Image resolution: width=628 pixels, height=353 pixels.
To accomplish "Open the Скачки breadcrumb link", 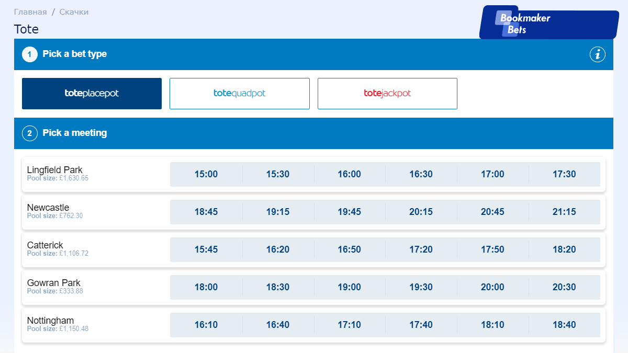I will click(x=74, y=12).
